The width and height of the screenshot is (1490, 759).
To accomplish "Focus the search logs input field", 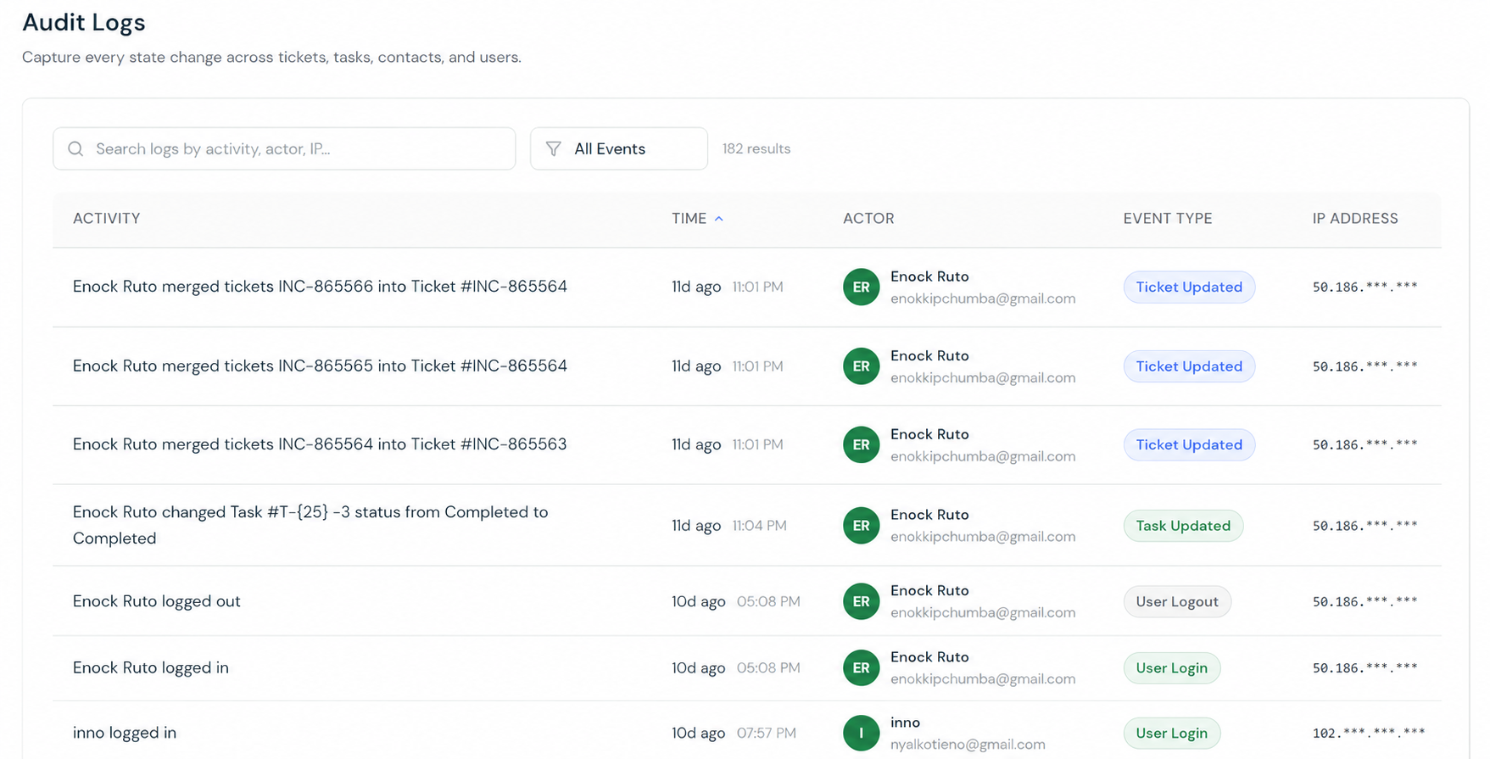I will [x=284, y=148].
